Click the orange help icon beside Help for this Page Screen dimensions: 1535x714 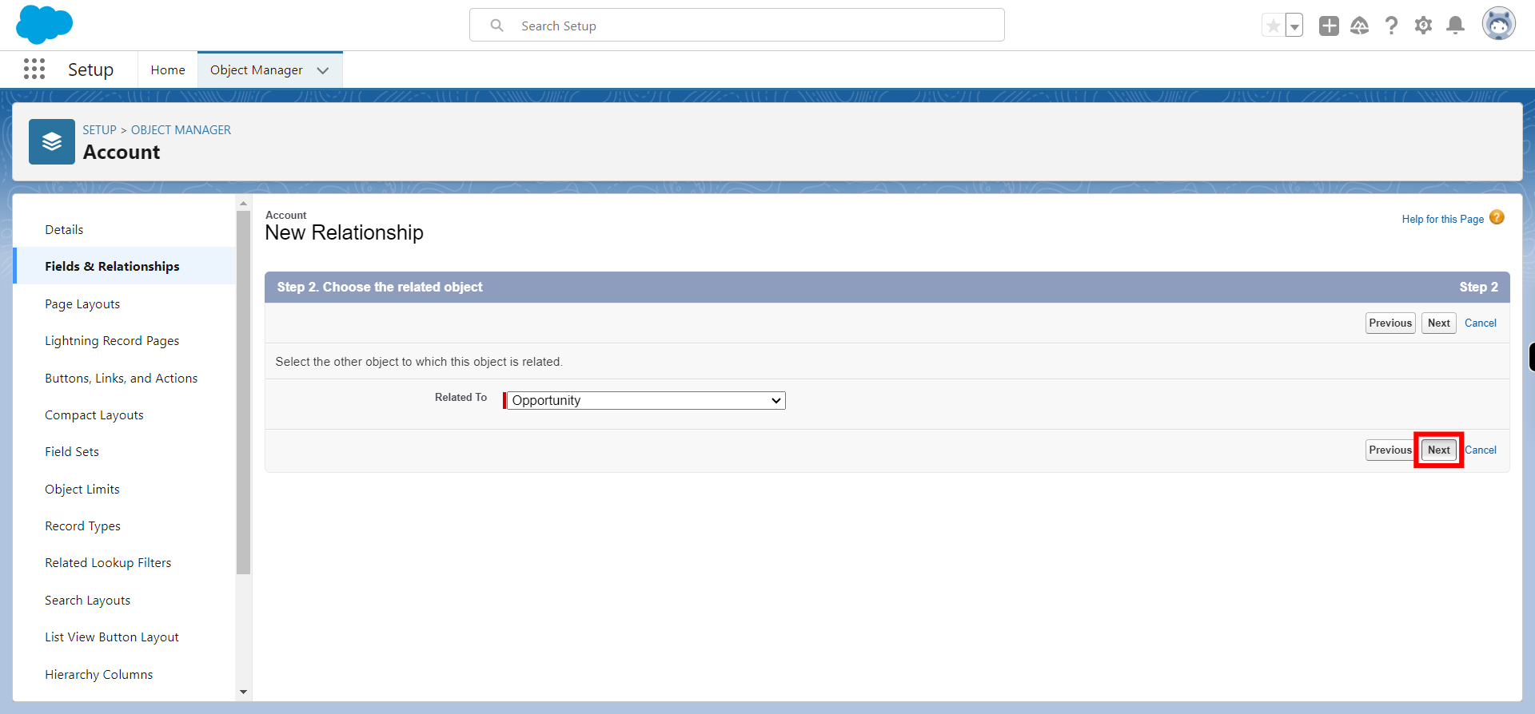pos(1497,217)
